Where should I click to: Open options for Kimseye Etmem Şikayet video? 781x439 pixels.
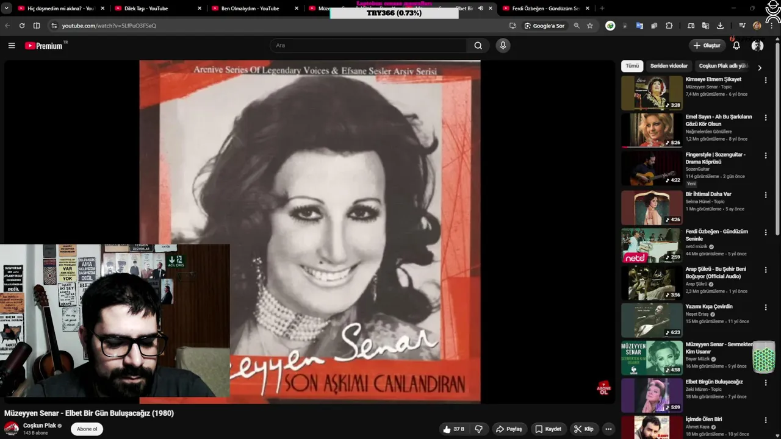point(766,80)
